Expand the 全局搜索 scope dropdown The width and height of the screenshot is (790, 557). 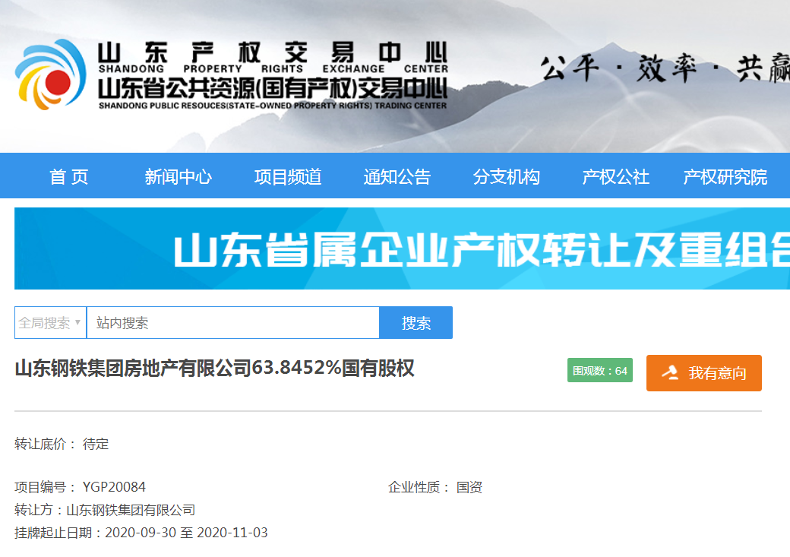[x=50, y=323]
